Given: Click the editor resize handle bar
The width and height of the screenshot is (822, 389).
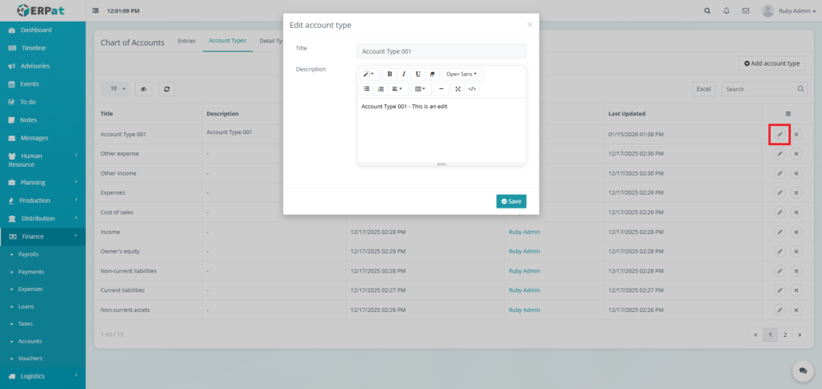Looking at the screenshot, I should point(442,164).
